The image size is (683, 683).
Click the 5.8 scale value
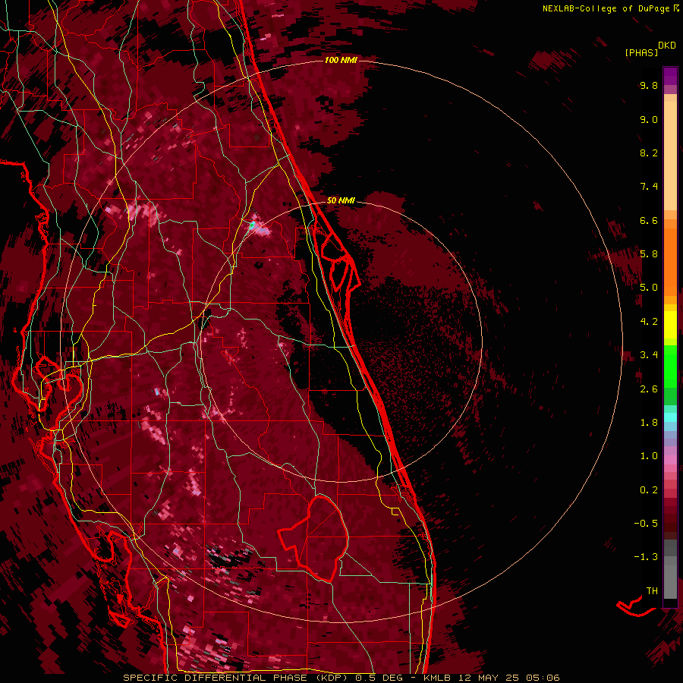pyautogui.click(x=649, y=254)
